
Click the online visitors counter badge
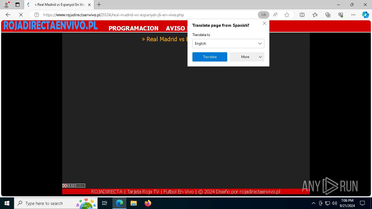click(74, 185)
